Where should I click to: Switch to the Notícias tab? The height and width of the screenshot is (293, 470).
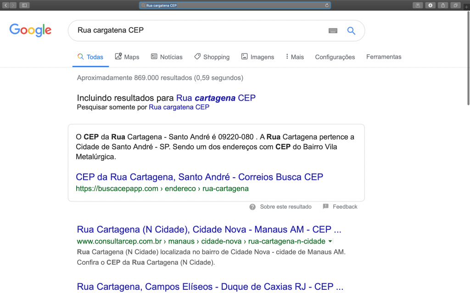pos(167,57)
